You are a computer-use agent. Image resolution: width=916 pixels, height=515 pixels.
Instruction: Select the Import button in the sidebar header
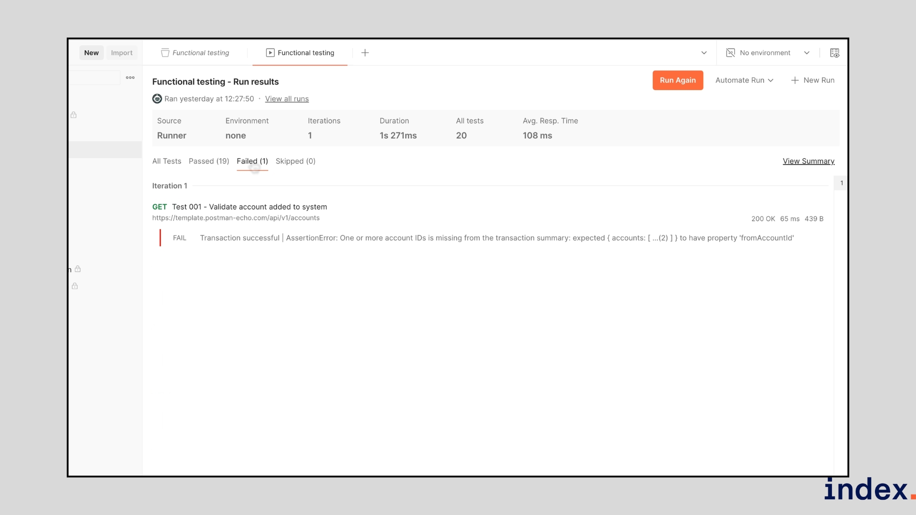tap(122, 52)
